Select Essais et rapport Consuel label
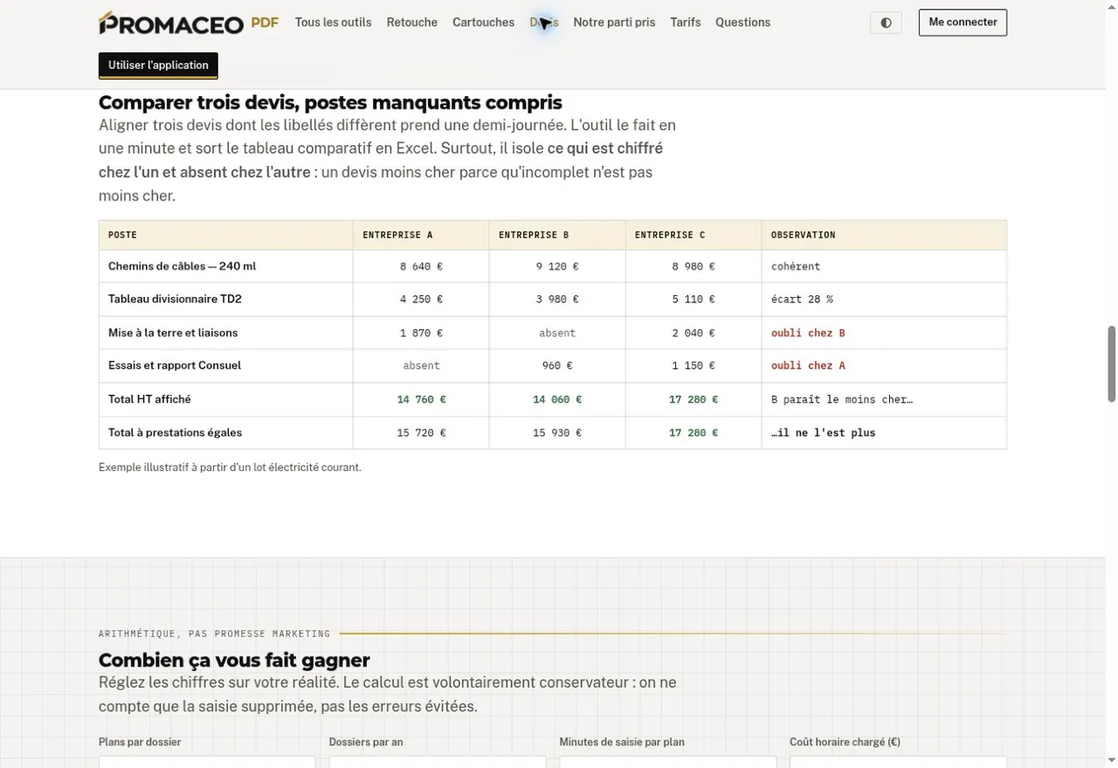Image resolution: width=1118 pixels, height=768 pixels. (x=175, y=365)
